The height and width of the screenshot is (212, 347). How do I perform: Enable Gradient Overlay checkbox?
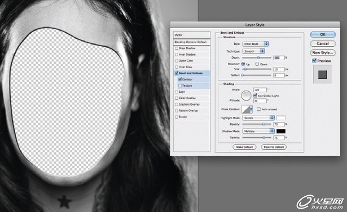[x=177, y=105]
